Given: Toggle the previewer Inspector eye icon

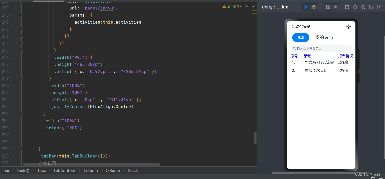Looking at the screenshot, I should [306, 7].
